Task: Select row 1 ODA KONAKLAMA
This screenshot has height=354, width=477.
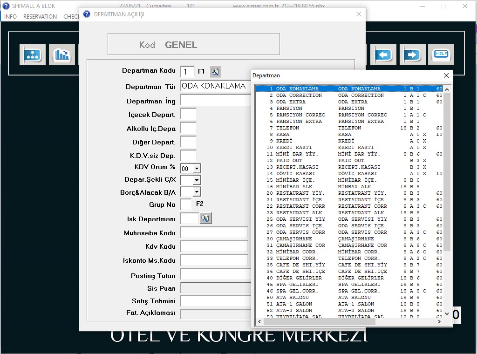Action: click(349, 89)
